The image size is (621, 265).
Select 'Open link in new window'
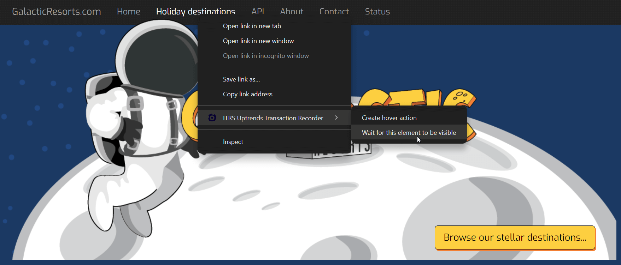tap(258, 41)
